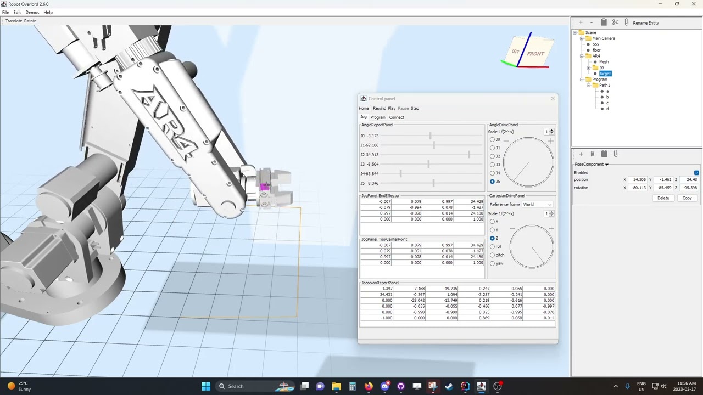Image resolution: width=703 pixels, height=395 pixels.
Task: Open the File menu
Action: pos(5,12)
